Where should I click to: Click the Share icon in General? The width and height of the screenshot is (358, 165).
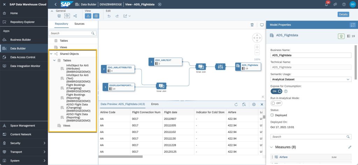click(x=75, y=16)
